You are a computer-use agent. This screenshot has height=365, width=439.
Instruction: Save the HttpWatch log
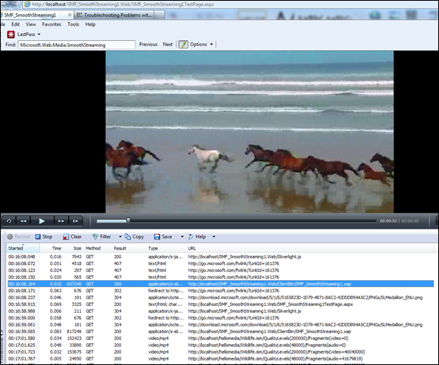(163, 237)
